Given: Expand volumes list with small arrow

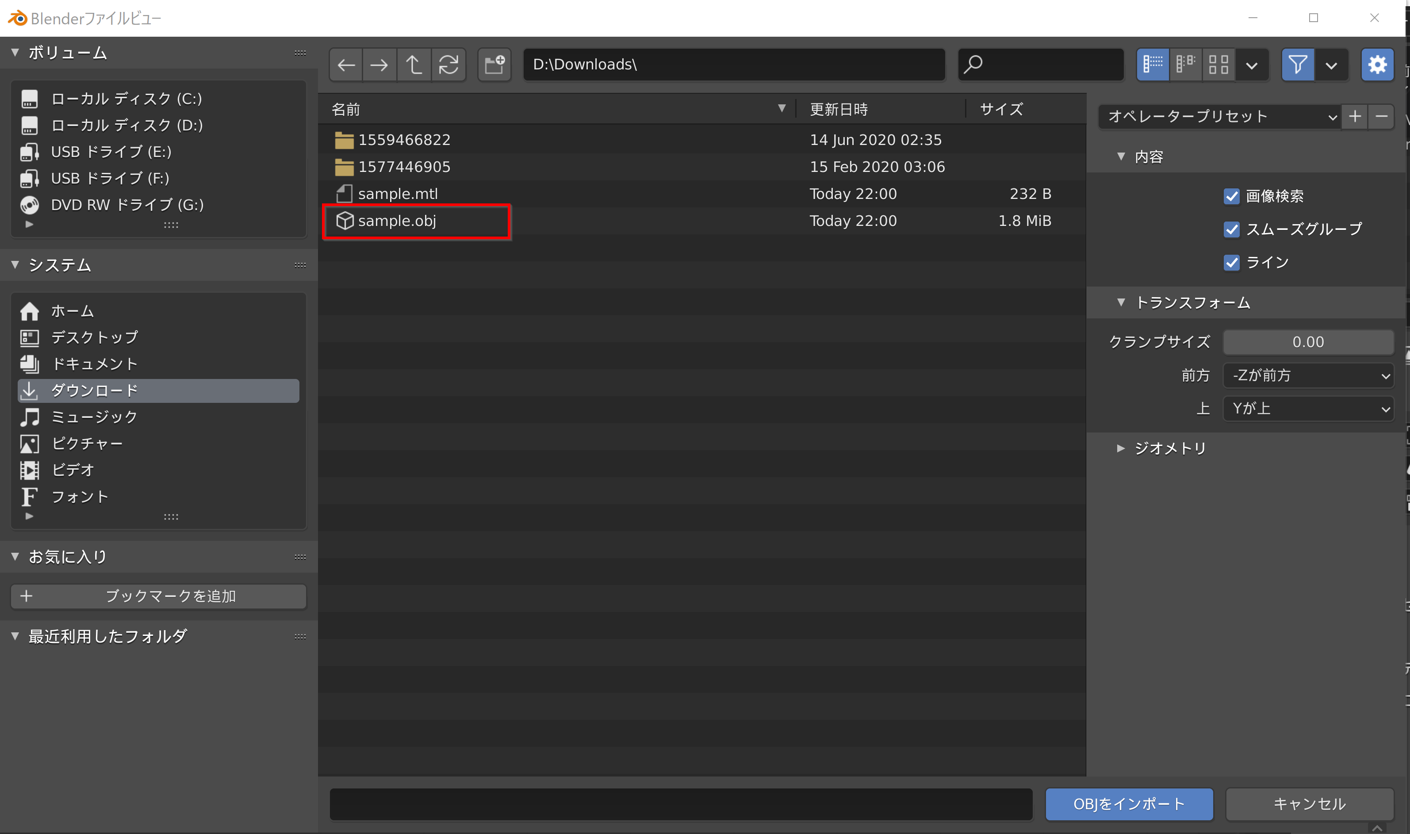Looking at the screenshot, I should (29, 224).
